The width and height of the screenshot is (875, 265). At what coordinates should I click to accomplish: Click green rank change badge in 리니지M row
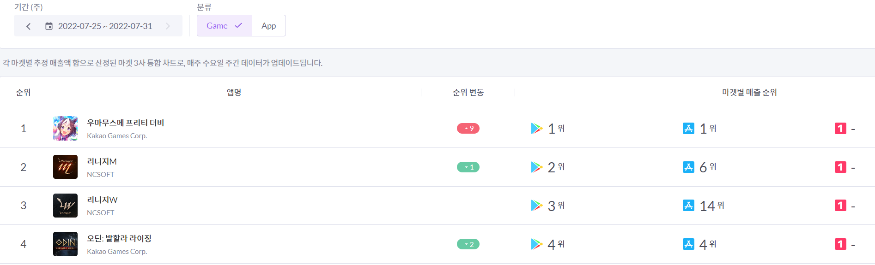click(468, 167)
